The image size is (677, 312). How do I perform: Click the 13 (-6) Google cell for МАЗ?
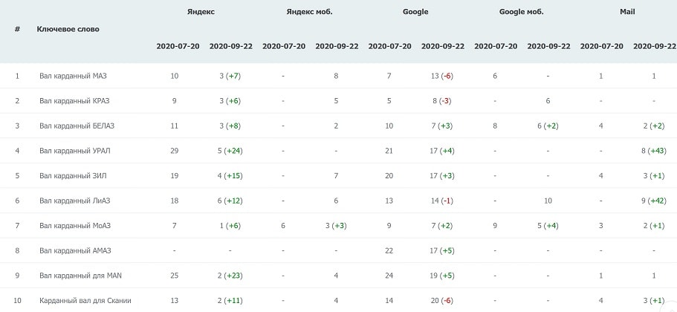tap(442, 76)
